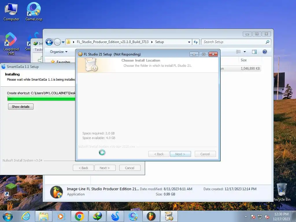
Task: Click the Explorer search magnifier icon
Action: click(x=267, y=42)
